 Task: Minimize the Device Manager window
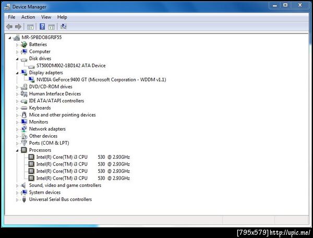coord(275,5)
